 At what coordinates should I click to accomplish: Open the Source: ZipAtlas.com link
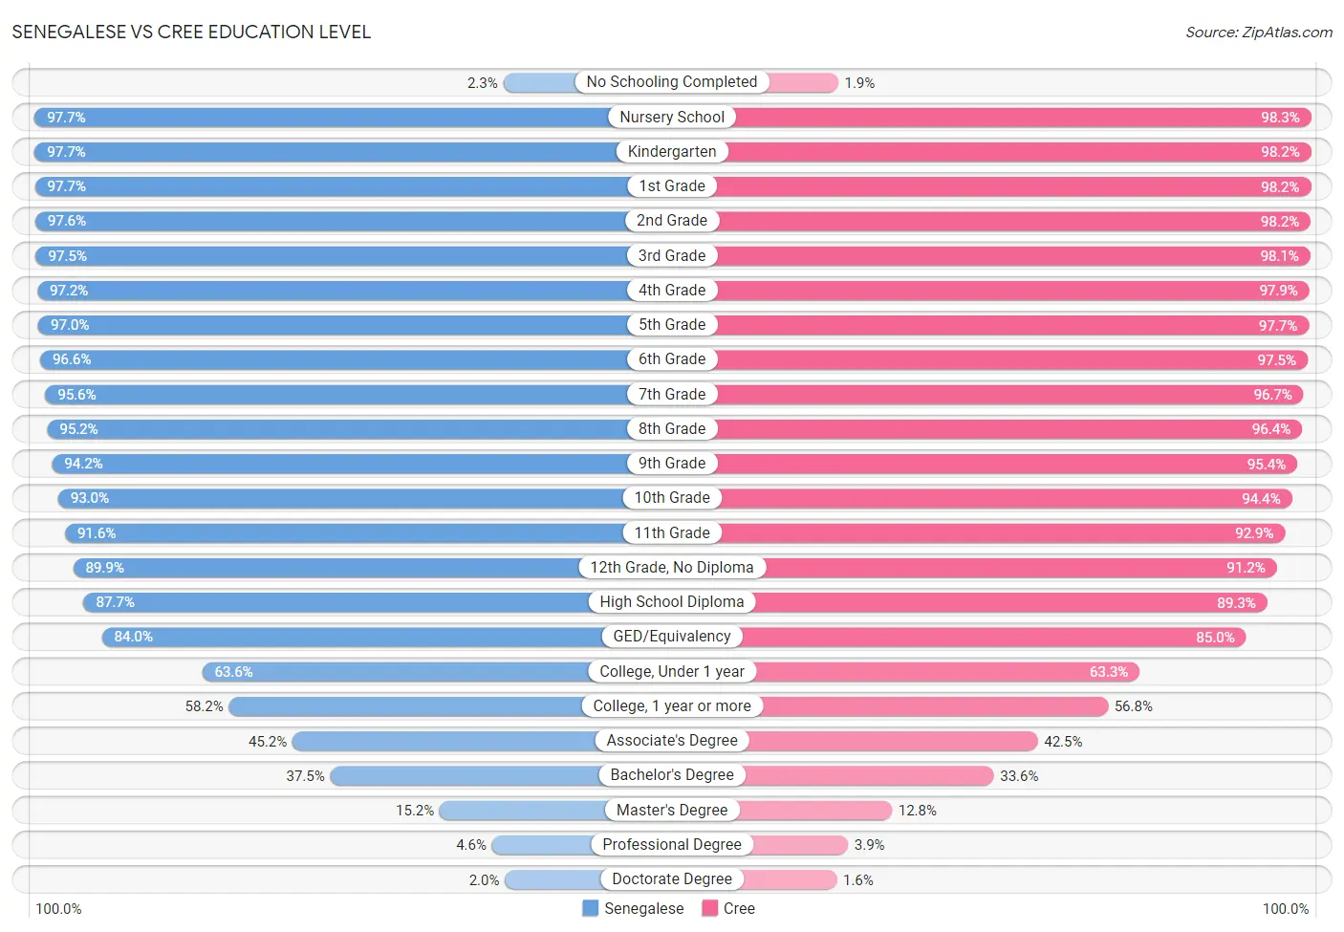(1259, 33)
